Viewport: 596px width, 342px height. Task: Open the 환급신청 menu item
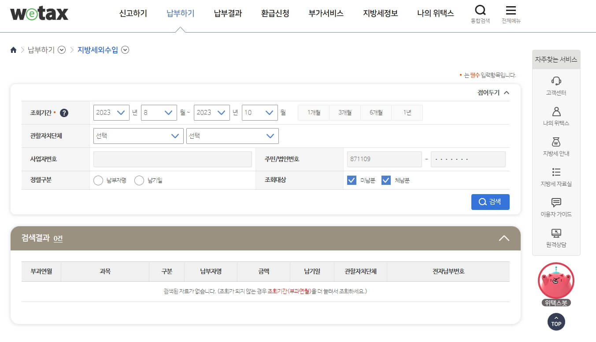(274, 13)
